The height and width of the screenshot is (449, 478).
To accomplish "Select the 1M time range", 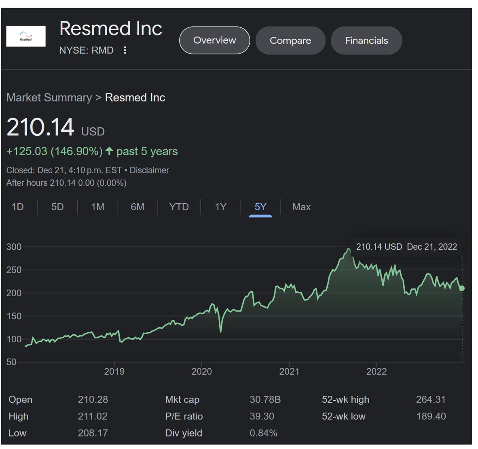I will [x=97, y=207].
